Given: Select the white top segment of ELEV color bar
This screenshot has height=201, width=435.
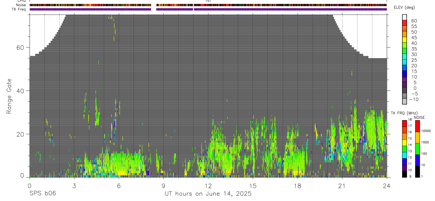Looking at the screenshot, I should coord(405,17).
